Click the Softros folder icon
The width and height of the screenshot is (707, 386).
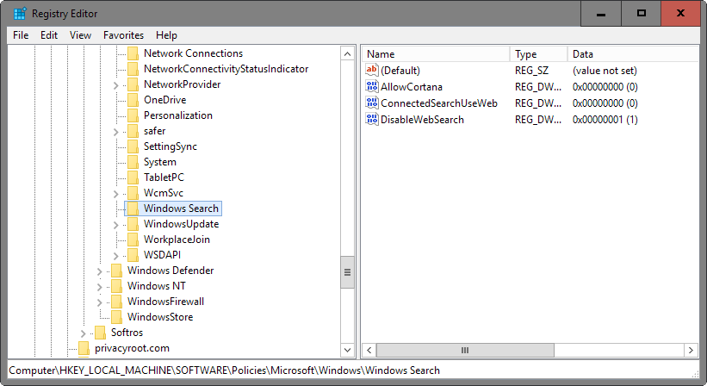pyautogui.click(x=100, y=333)
